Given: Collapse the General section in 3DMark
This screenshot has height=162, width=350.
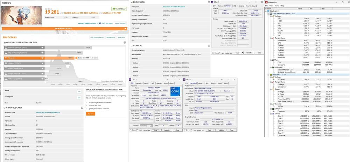Looking at the screenshot, I should click(209, 45).
